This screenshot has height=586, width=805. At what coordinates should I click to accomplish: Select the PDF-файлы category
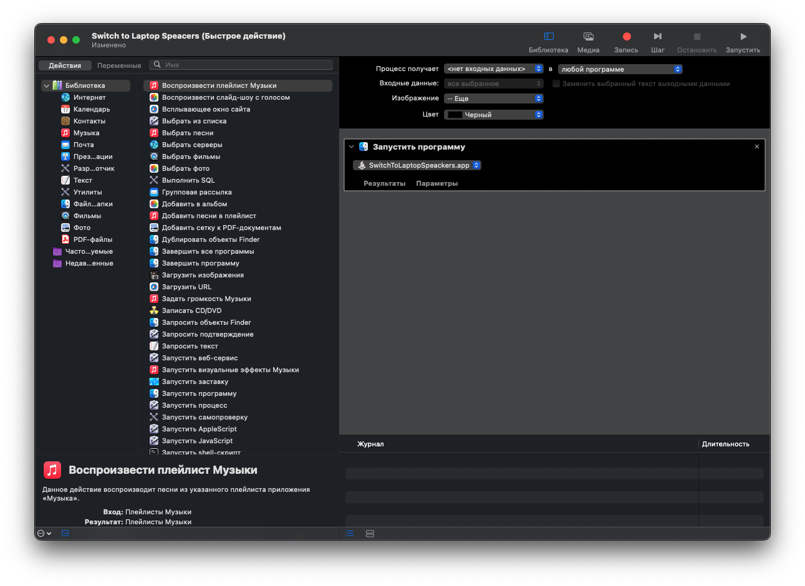click(x=92, y=239)
